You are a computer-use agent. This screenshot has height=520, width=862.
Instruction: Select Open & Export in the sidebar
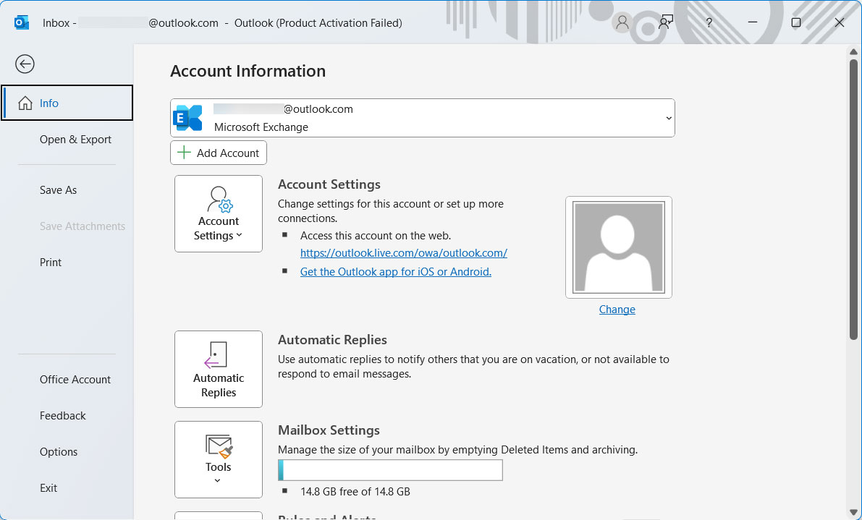point(75,139)
